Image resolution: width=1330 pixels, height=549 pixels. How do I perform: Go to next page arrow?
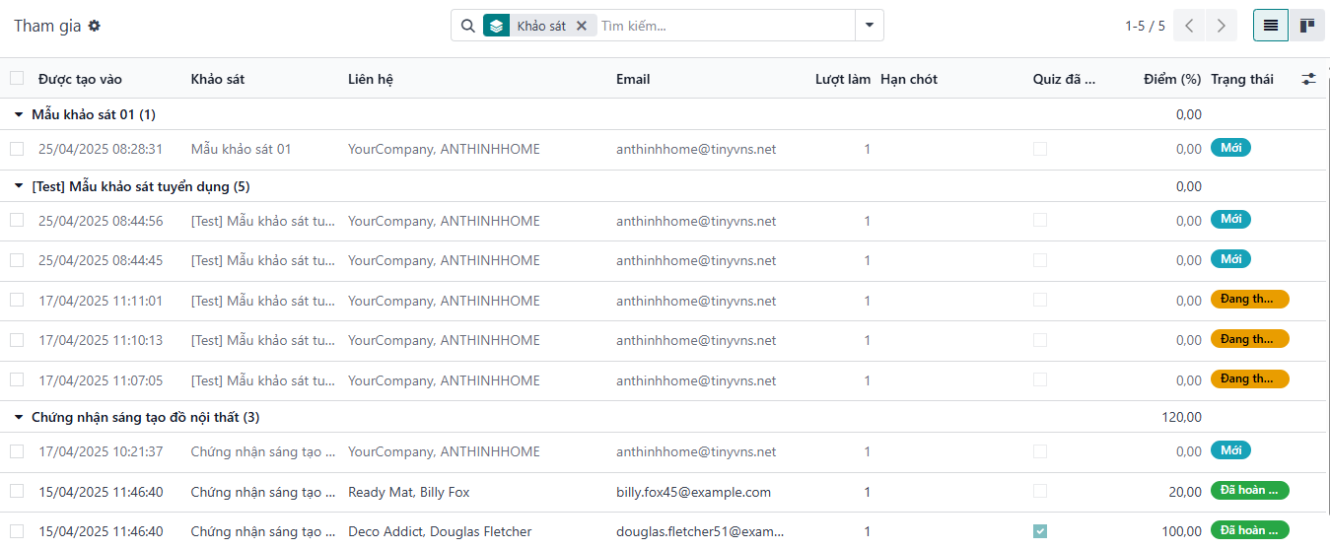click(x=1222, y=26)
